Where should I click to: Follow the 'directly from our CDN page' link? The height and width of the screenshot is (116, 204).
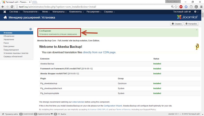coord(99,52)
